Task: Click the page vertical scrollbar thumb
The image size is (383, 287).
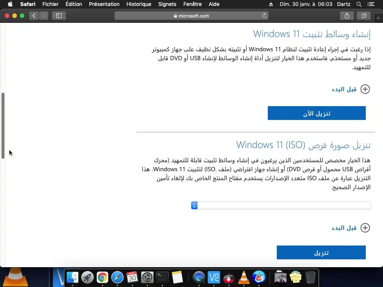Action: pyautogui.click(x=3, y=126)
